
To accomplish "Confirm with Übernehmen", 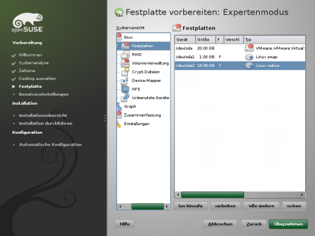I will pyautogui.click(x=288, y=224).
